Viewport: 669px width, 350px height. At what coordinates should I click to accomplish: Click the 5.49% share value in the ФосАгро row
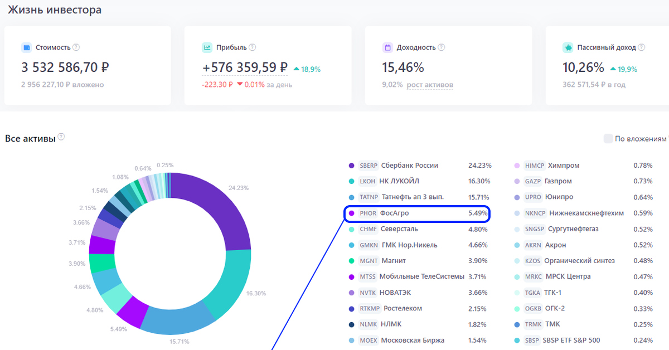[478, 213]
